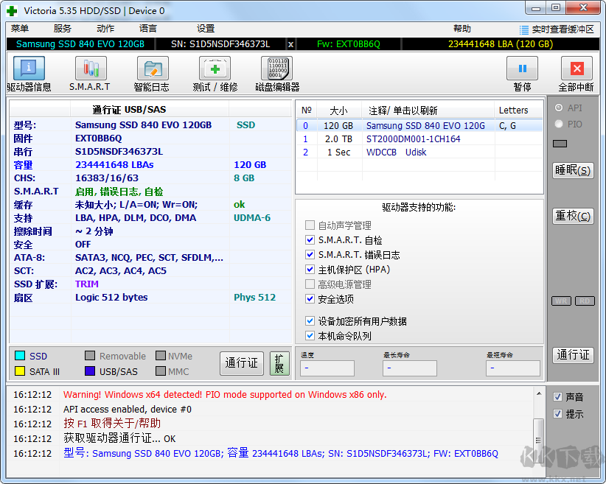Click the 暂停 pause icon
This screenshot has height=484, width=606.
522,69
